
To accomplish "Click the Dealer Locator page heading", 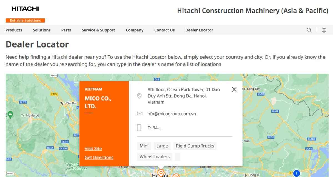I will point(37,44).
